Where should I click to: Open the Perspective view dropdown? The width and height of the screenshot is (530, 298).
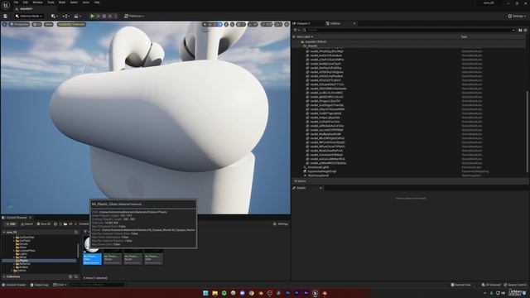tap(19, 24)
